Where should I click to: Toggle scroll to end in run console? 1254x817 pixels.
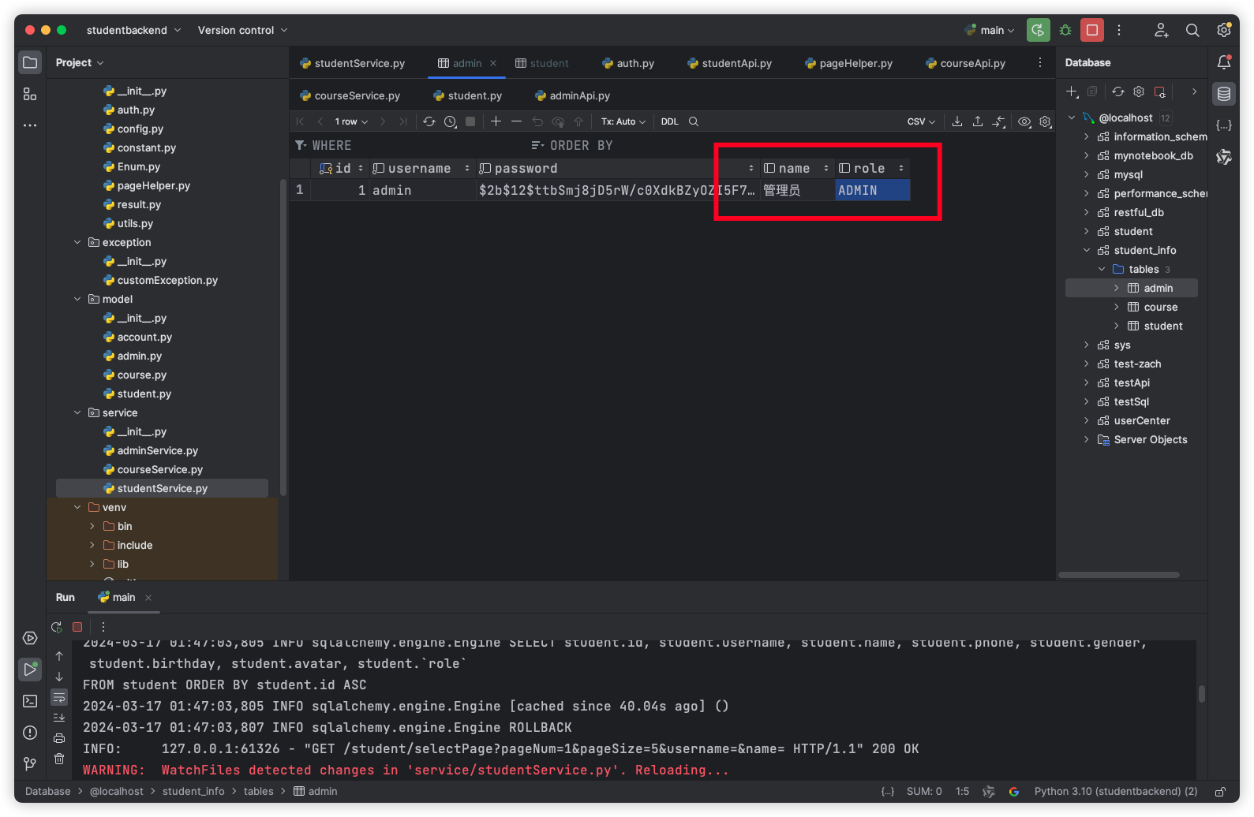pyautogui.click(x=59, y=718)
